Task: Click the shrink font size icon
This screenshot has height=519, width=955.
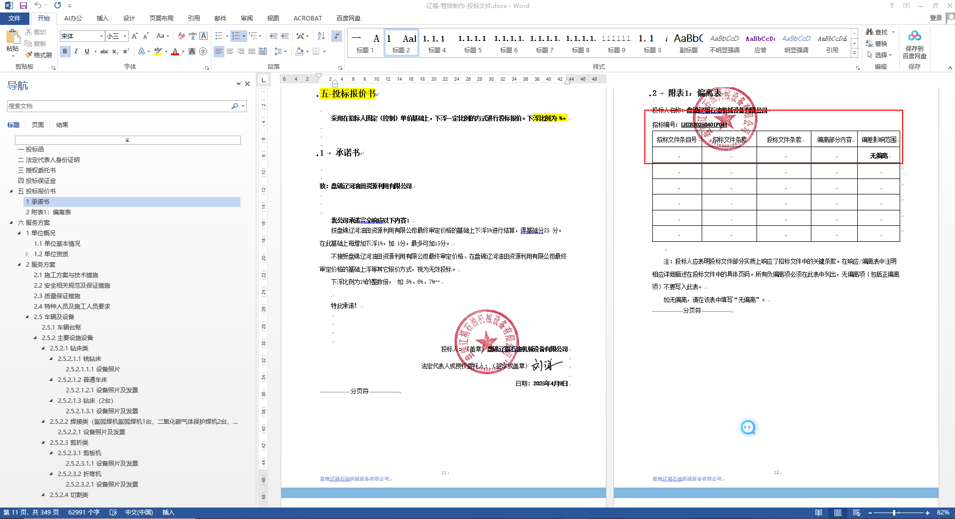Action: [146, 36]
